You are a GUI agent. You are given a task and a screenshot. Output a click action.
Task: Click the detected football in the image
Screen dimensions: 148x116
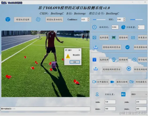coord(54,65)
